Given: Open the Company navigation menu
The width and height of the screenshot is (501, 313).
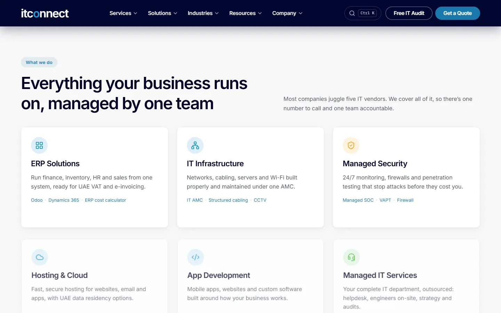Looking at the screenshot, I should click(x=287, y=13).
